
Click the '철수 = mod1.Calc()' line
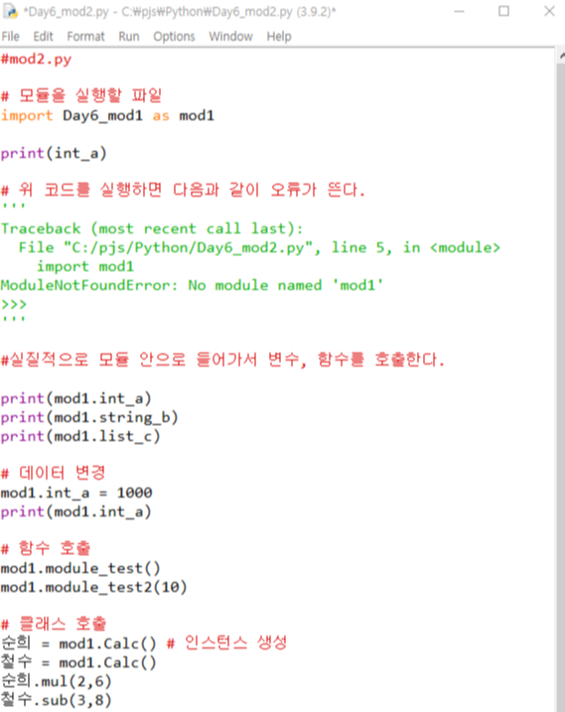click(x=78, y=662)
